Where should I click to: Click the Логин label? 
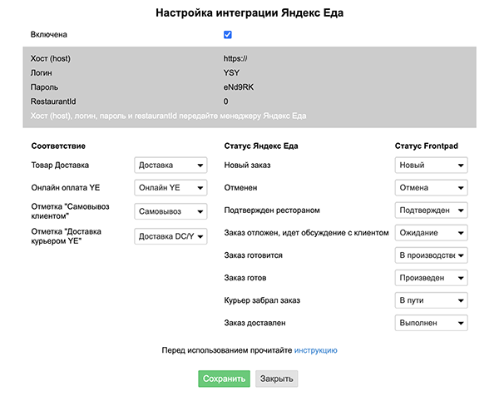click(x=41, y=73)
